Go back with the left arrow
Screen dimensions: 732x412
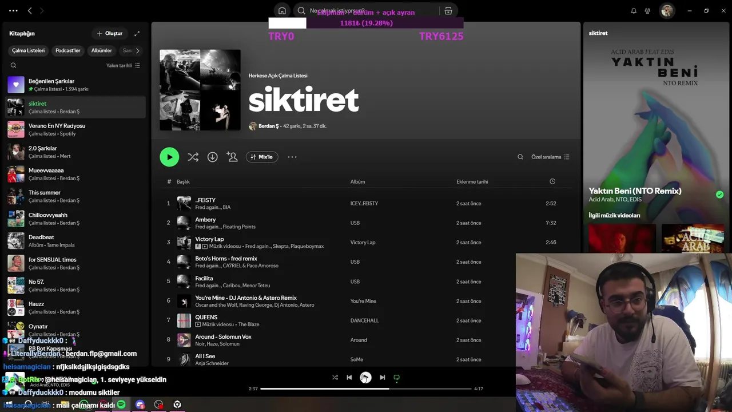click(x=30, y=10)
